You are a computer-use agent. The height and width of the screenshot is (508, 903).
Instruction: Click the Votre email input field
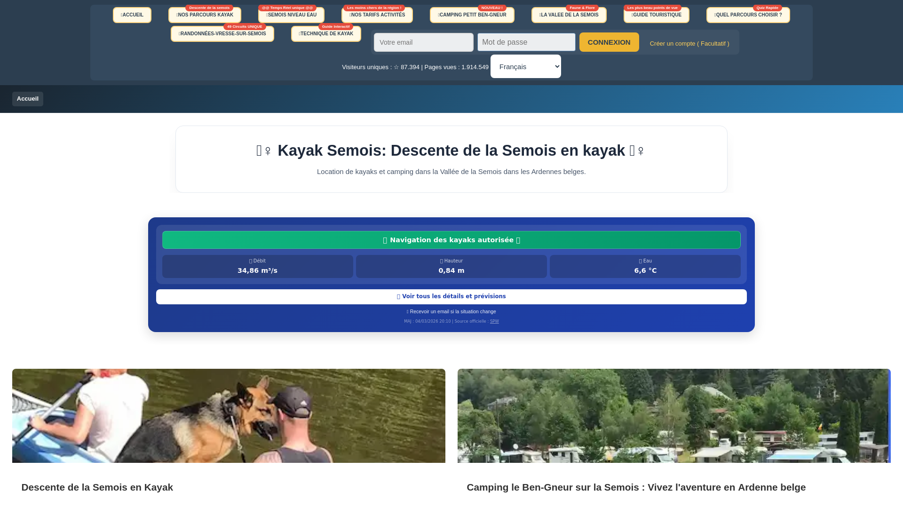coord(423,42)
